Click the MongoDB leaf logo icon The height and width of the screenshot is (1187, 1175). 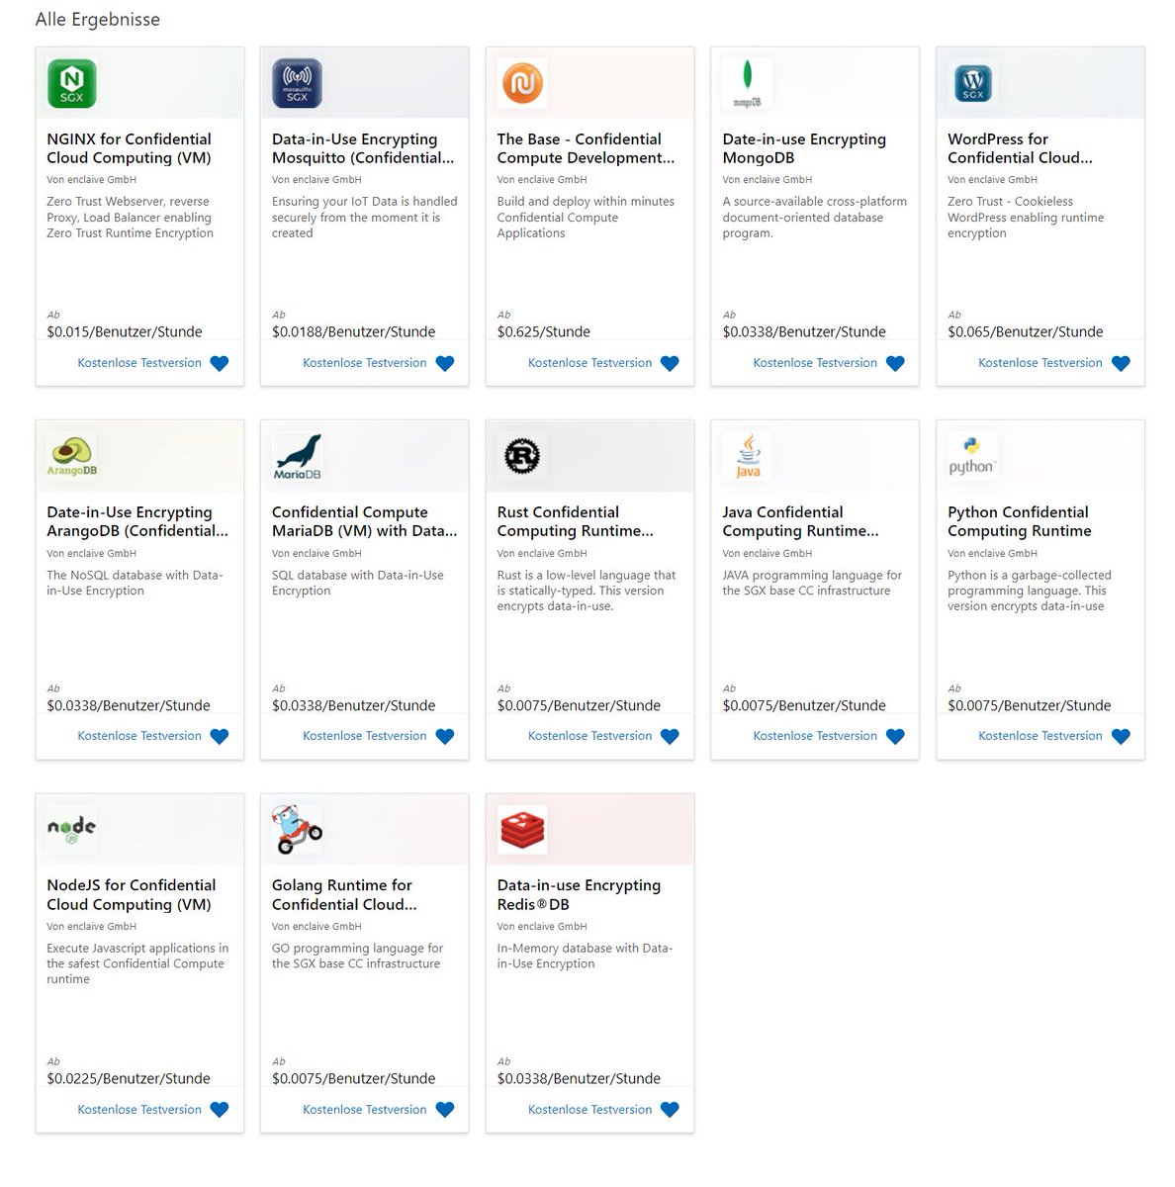pyautogui.click(x=748, y=83)
